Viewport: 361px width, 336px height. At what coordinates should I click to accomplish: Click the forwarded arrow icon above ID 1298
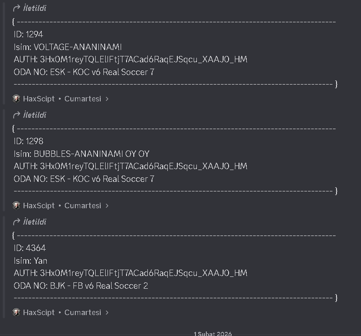click(x=16, y=115)
